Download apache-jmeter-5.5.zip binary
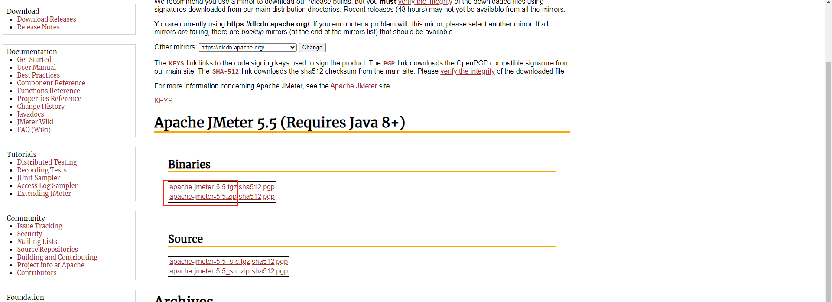 click(x=203, y=197)
